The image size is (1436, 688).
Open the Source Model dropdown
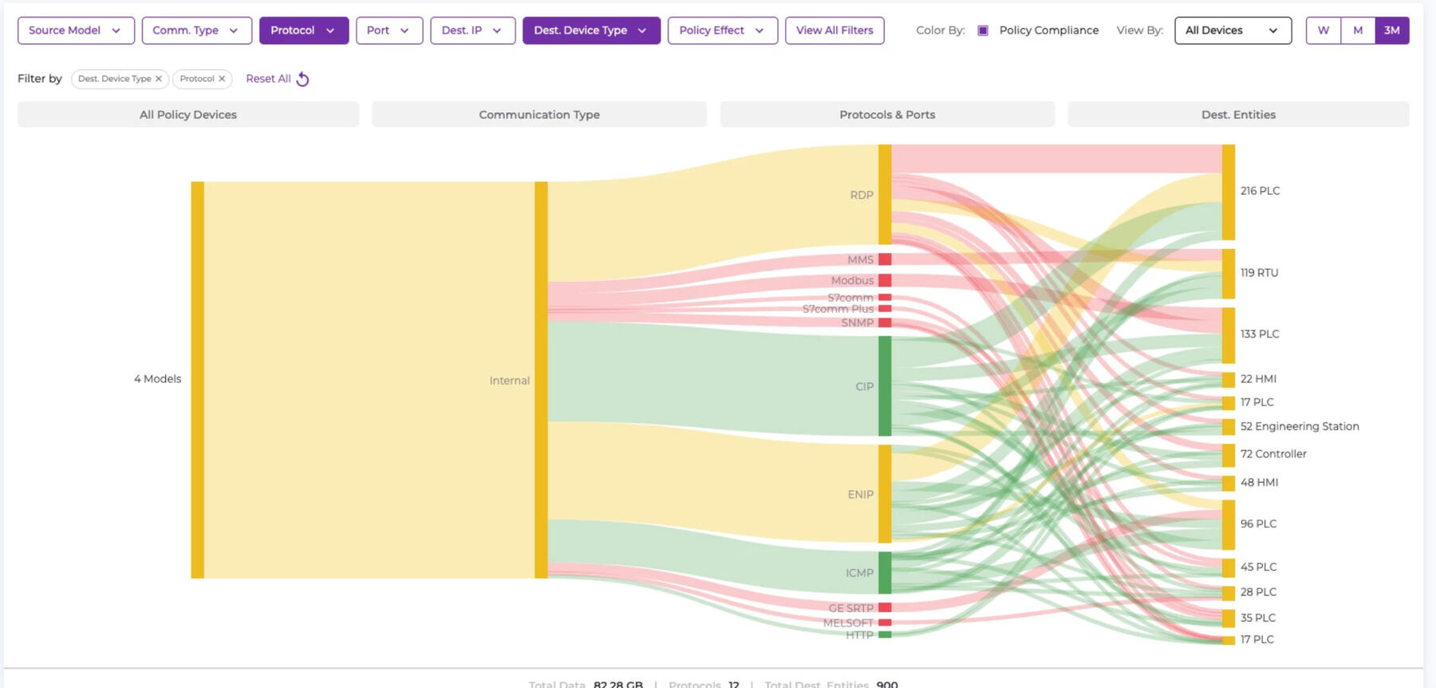click(76, 30)
